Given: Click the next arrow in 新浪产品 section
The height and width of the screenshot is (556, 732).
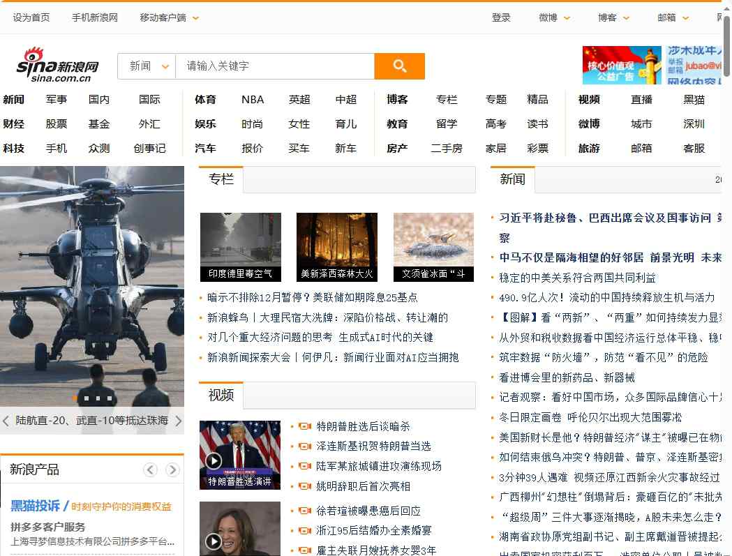Looking at the screenshot, I should (172, 469).
